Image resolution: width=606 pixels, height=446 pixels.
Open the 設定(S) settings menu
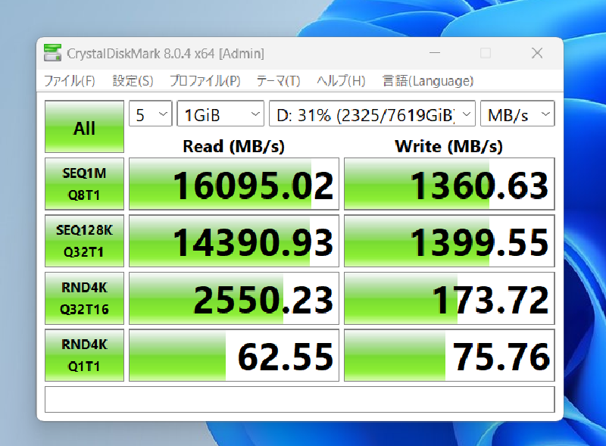coord(133,81)
